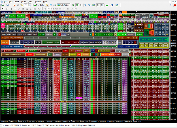Open the Data Window toolbar icon
Screen dimensions: 177x128
(x=18, y=5)
